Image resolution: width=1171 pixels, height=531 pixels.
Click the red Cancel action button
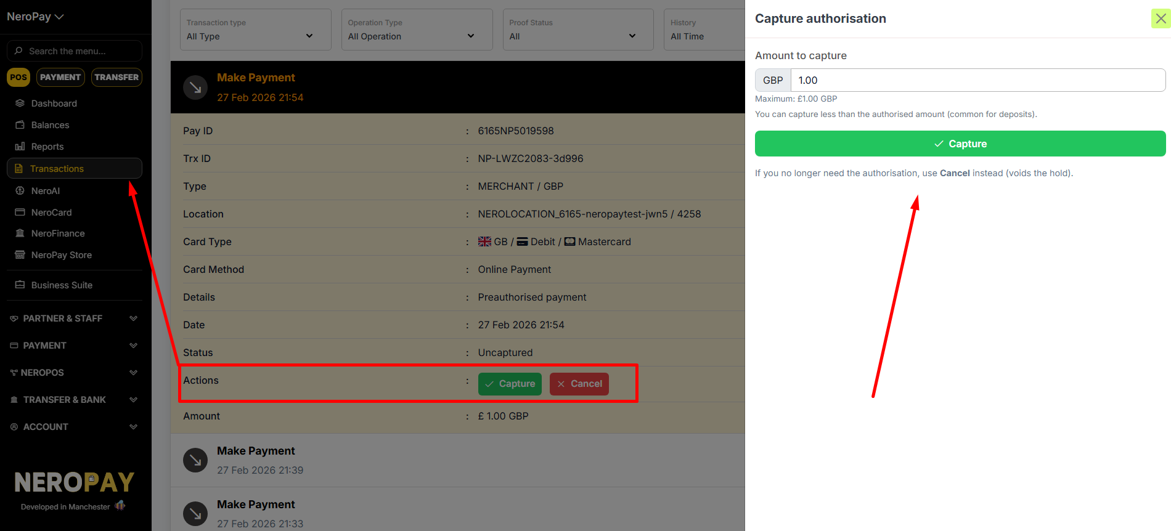pyautogui.click(x=579, y=384)
